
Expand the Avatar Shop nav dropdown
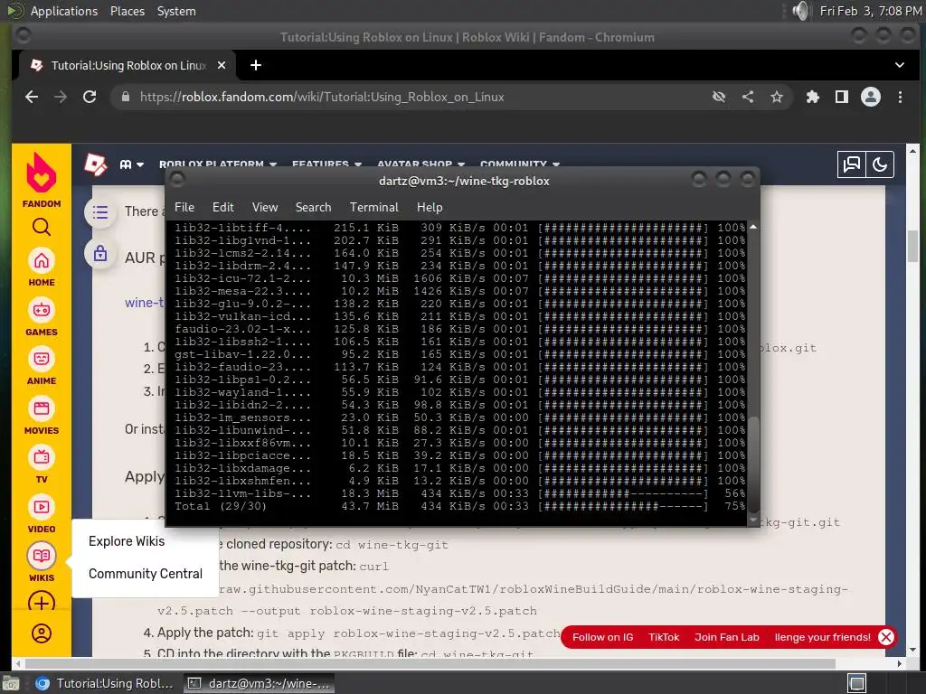pyautogui.click(x=420, y=164)
